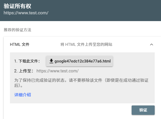Click blank gray area right of 详细介绍 link
Screen dimensions: 161x119
[x=92, y=95]
